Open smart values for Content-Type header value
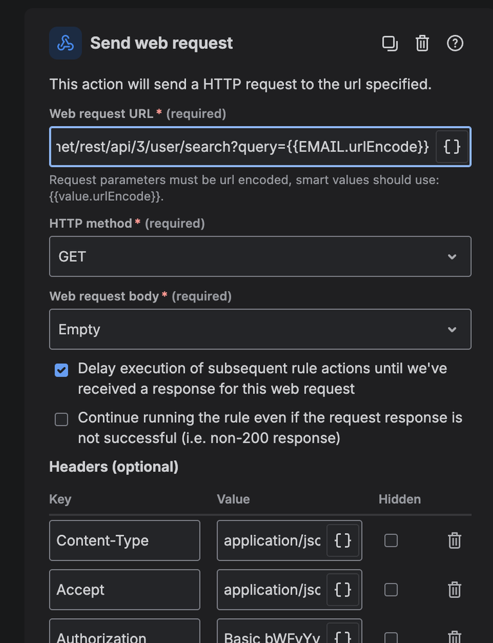 coord(343,541)
